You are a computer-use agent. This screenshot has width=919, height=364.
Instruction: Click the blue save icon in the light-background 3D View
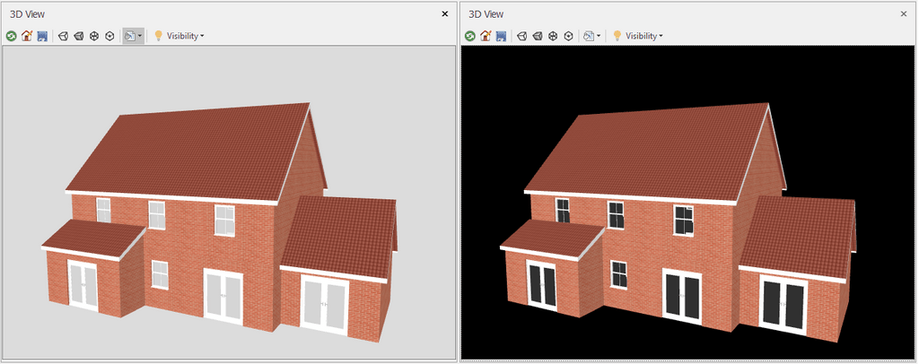[42, 36]
